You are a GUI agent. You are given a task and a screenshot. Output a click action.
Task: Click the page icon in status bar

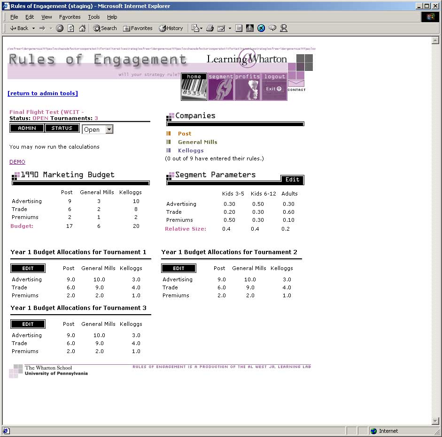point(6,431)
